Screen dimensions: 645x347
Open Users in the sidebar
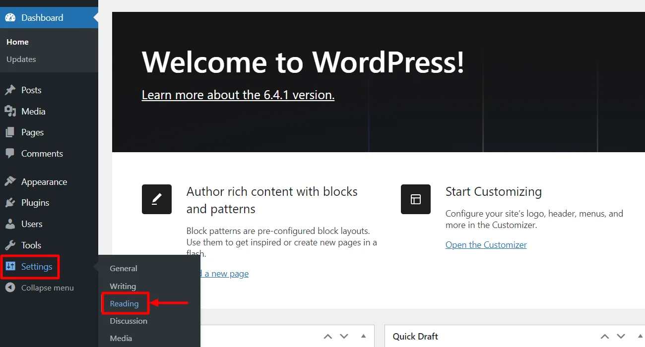click(32, 224)
